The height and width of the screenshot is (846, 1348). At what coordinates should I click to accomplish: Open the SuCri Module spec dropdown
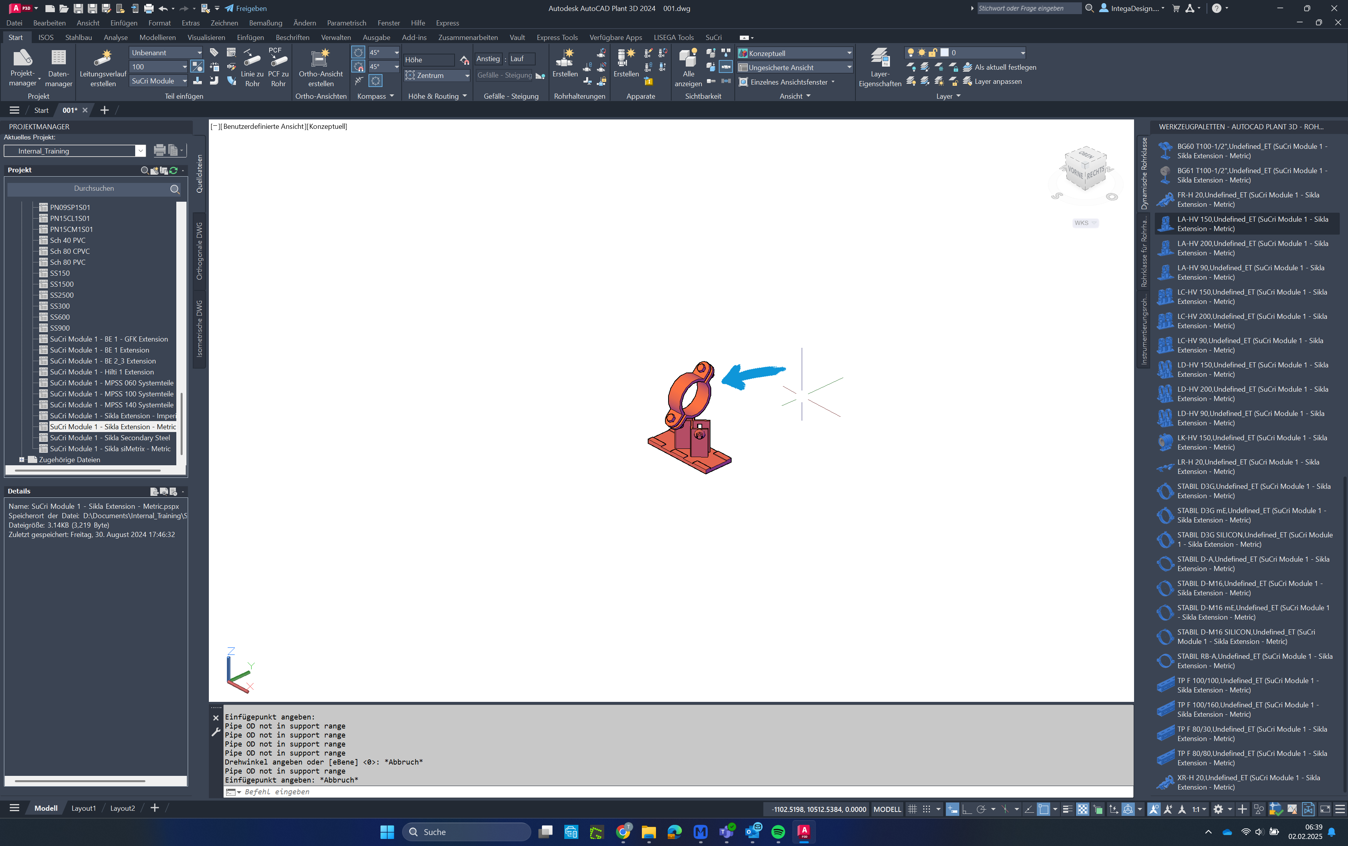coord(159,81)
